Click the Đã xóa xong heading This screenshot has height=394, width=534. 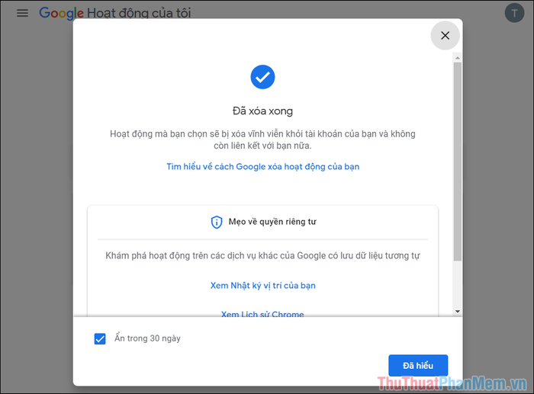coord(262,111)
